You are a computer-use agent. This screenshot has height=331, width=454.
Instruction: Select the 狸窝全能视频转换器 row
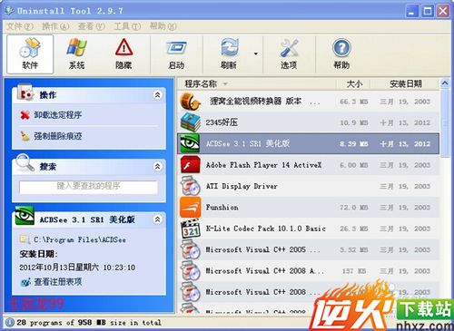click(308, 102)
